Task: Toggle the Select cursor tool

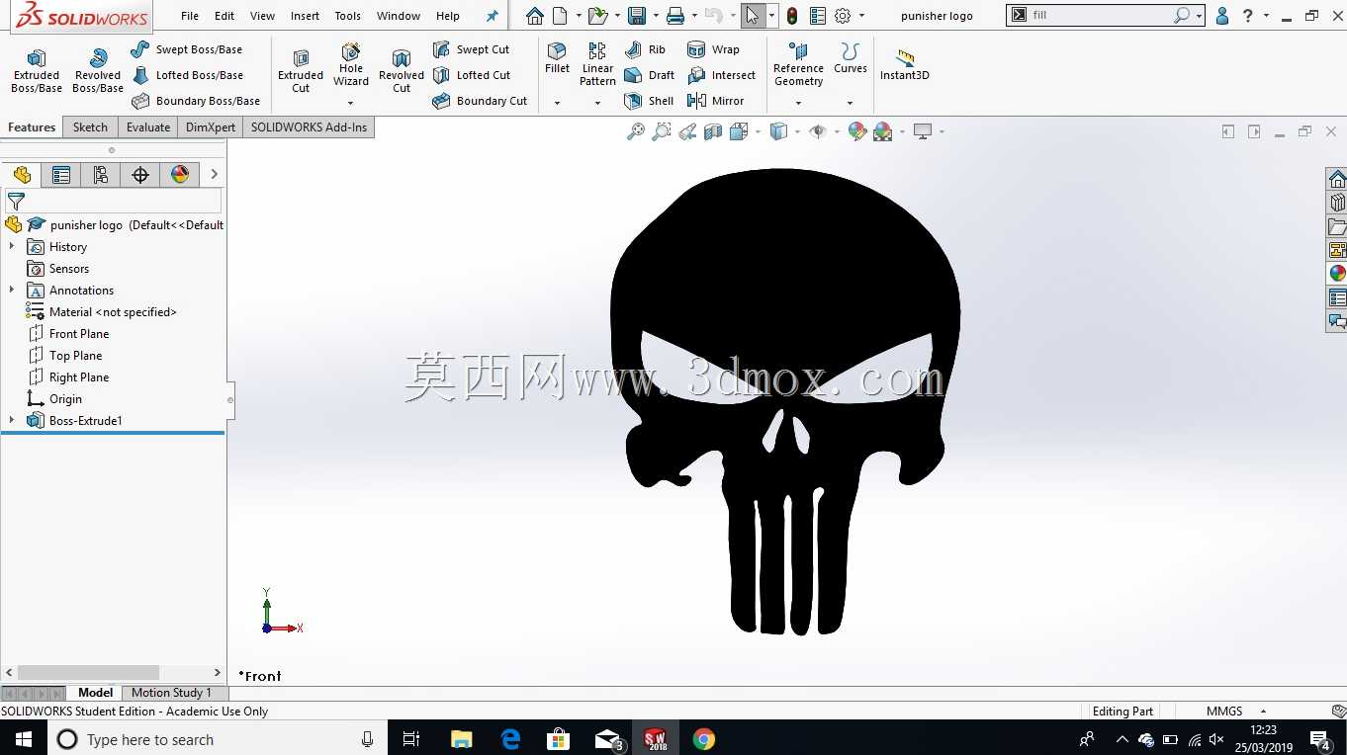Action: pos(753,16)
